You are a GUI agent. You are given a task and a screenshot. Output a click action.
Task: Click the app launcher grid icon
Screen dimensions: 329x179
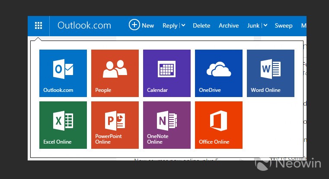tap(38, 26)
